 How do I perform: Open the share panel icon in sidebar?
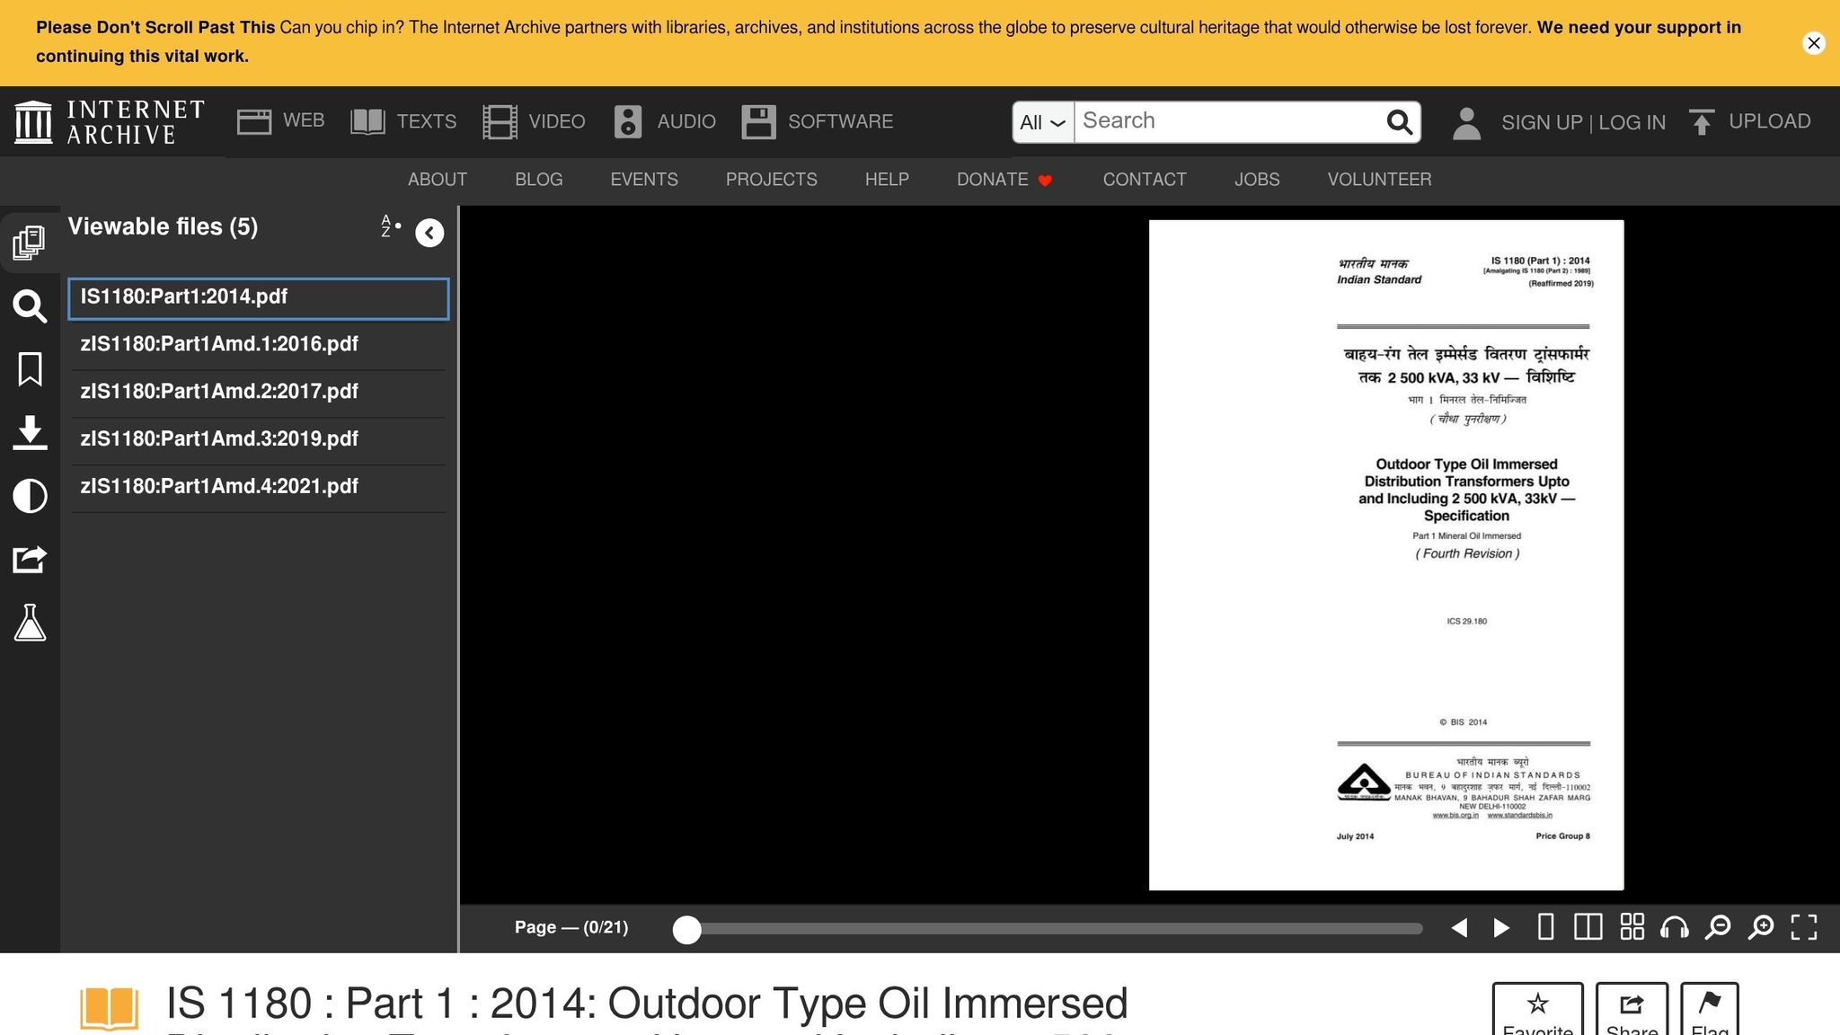30,559
